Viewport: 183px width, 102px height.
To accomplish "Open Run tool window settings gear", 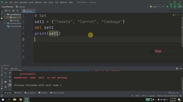I will click(x=177, y=69).
